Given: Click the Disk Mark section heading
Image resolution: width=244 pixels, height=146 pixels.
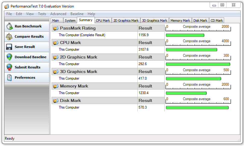Looking at the screenshot, I should point(70,101).
